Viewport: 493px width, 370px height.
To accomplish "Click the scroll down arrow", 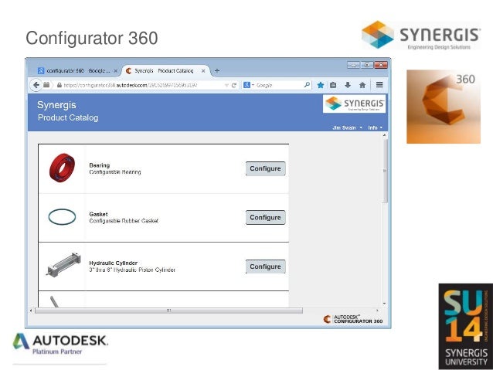I will click(x=385, y=304).
